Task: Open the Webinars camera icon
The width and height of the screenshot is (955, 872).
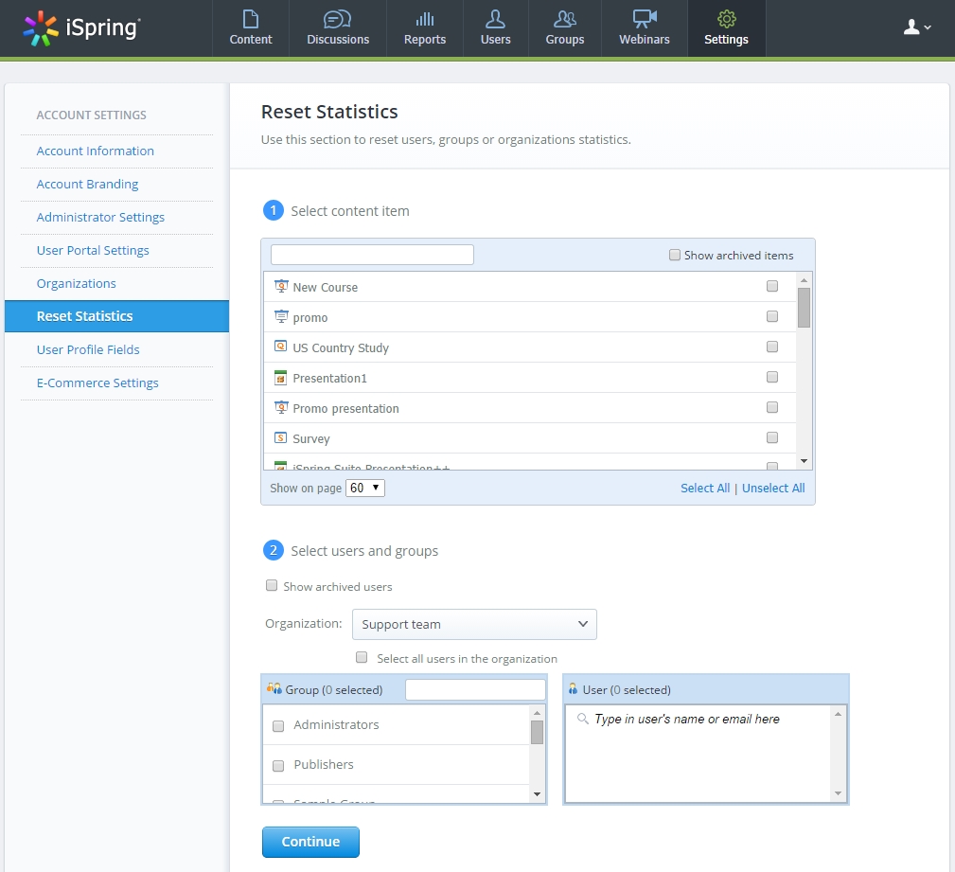Action: pos(645,19)
